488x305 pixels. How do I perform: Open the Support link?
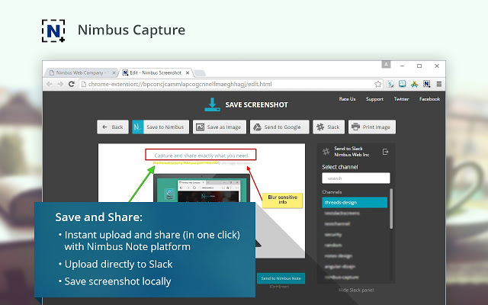pyautogui.click(x=374, y=99)
